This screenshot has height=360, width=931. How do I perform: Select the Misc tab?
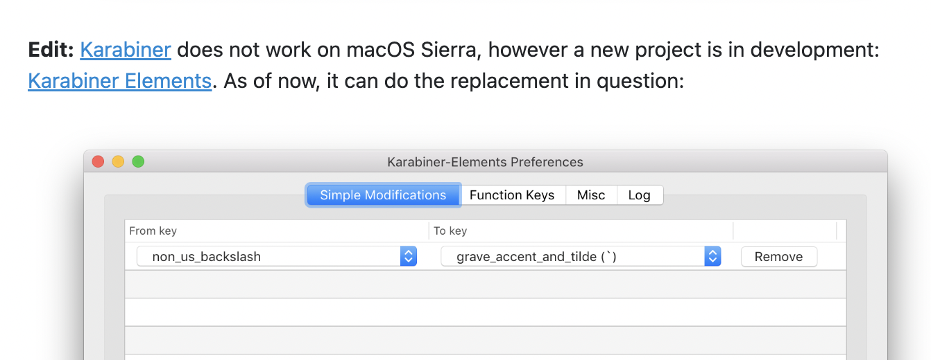pyautogui.click(x=591, y=195)
